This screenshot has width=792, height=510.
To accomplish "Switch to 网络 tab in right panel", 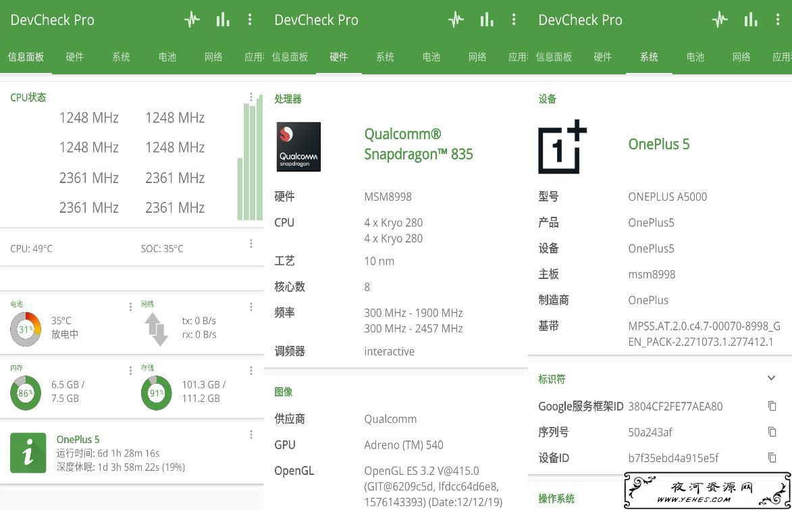I will click(x=741, y=57).
